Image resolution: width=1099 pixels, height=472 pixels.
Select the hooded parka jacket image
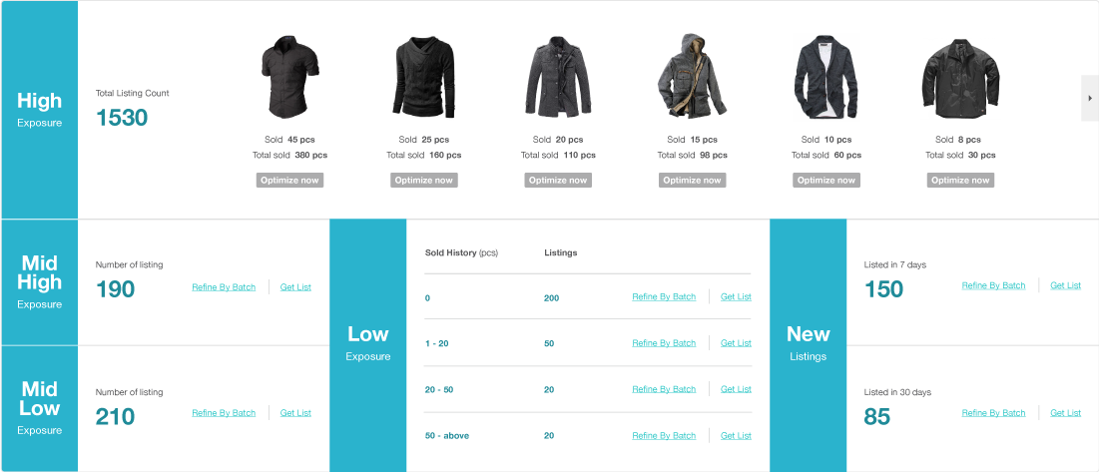692,76
